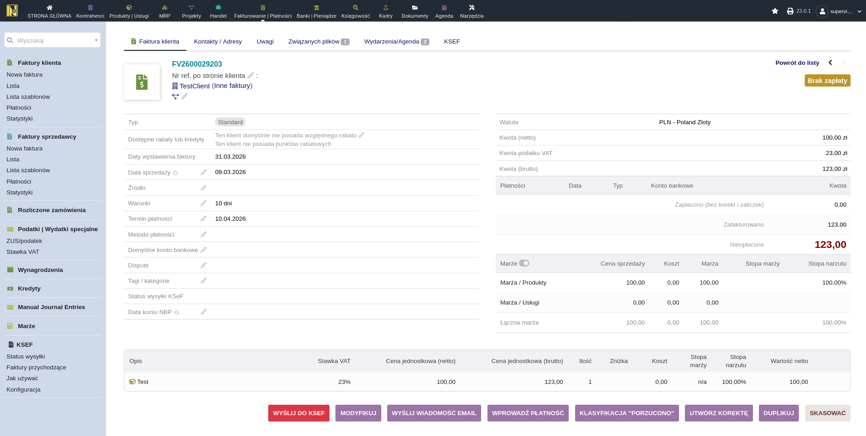Edit Tagi / kategorie with pencil icon
866x436 pixels.
pos(203,281)
